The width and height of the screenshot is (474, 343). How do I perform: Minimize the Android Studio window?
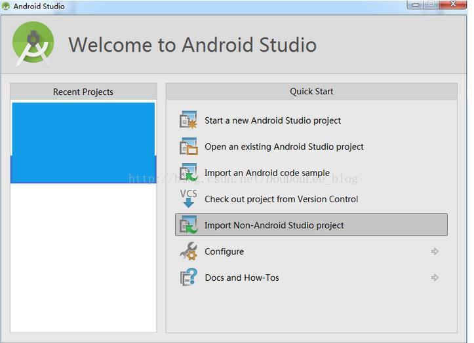[x=416, y=5]
